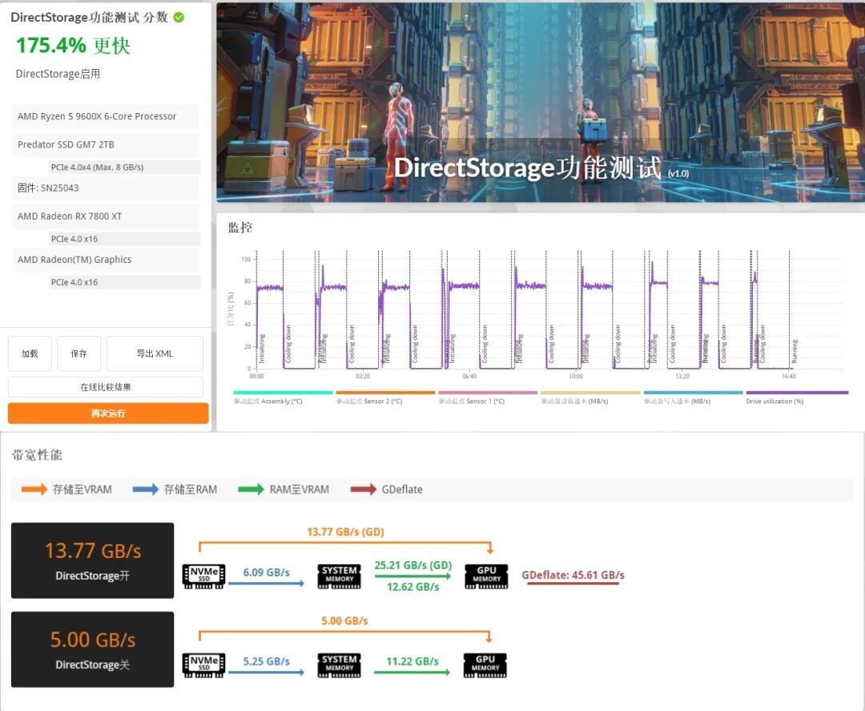865x711 pixels.
Task: Click the 加载 button
Action: tap(30, 353)
